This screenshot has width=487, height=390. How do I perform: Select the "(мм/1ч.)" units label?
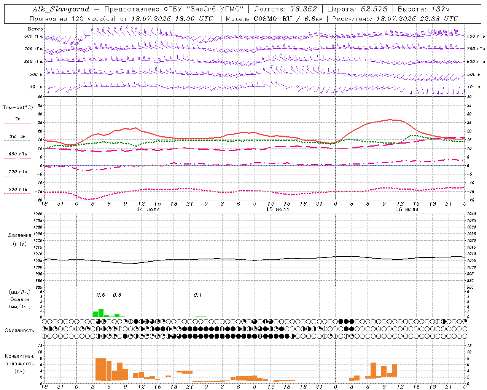(19, 307)
